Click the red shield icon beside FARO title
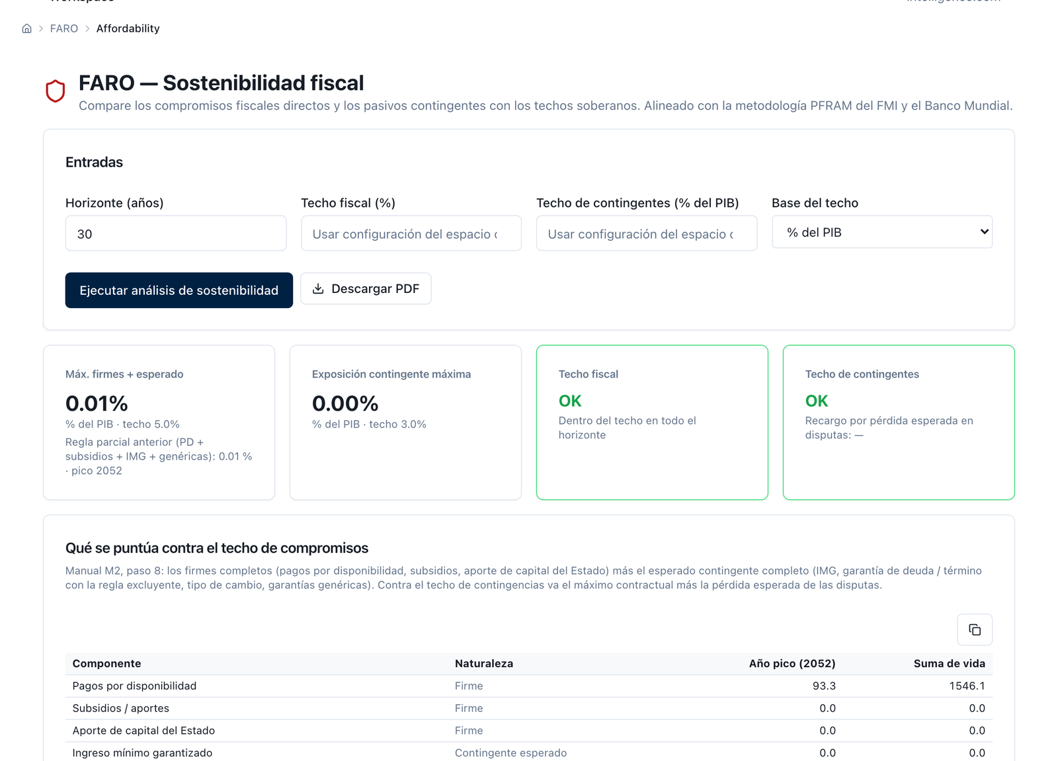 point(56,91)
